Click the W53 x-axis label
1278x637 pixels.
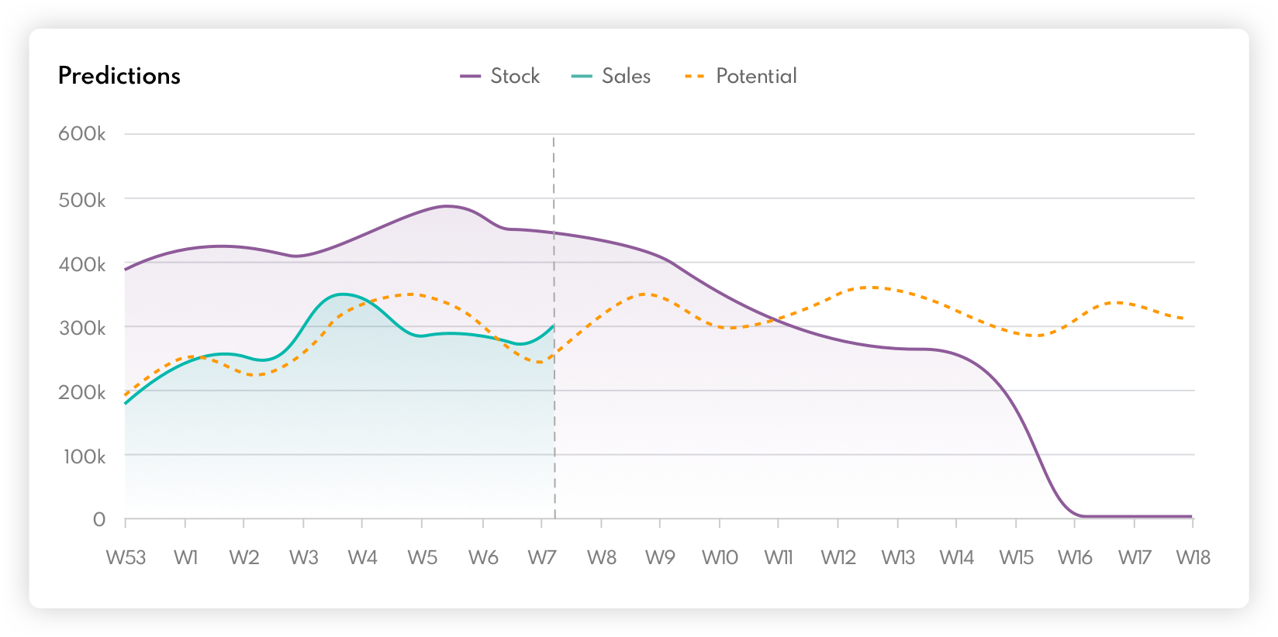click(126, 557)
